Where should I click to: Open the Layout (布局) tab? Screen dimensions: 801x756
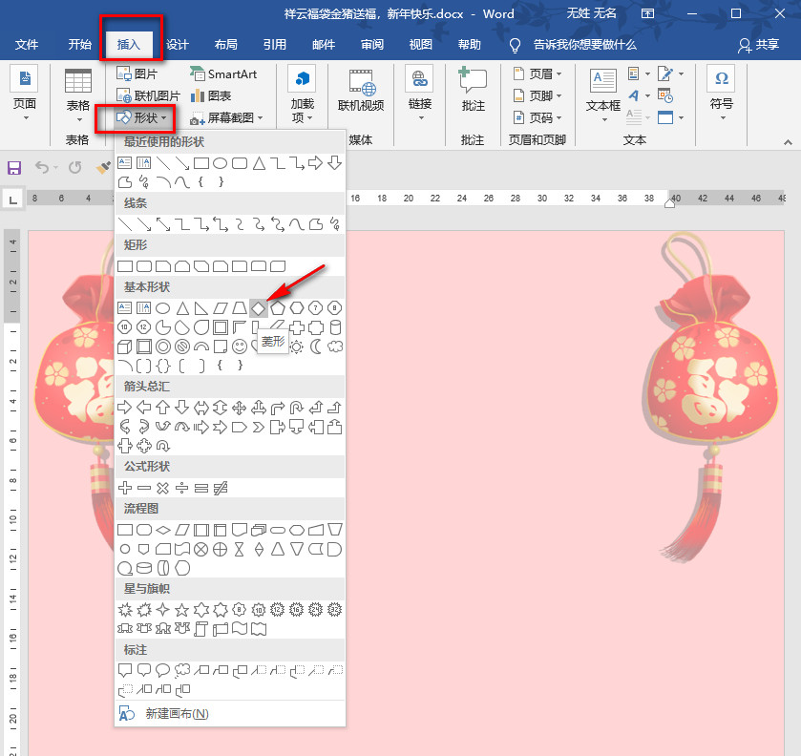[x=226, y=45]
